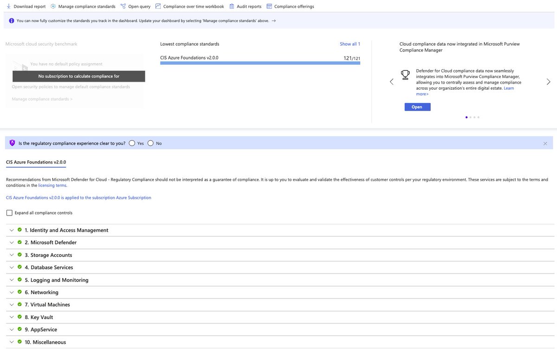The image size is (557, 353).
Task: Click the green check icon beside Key Vault
Action: coord(19,317)
